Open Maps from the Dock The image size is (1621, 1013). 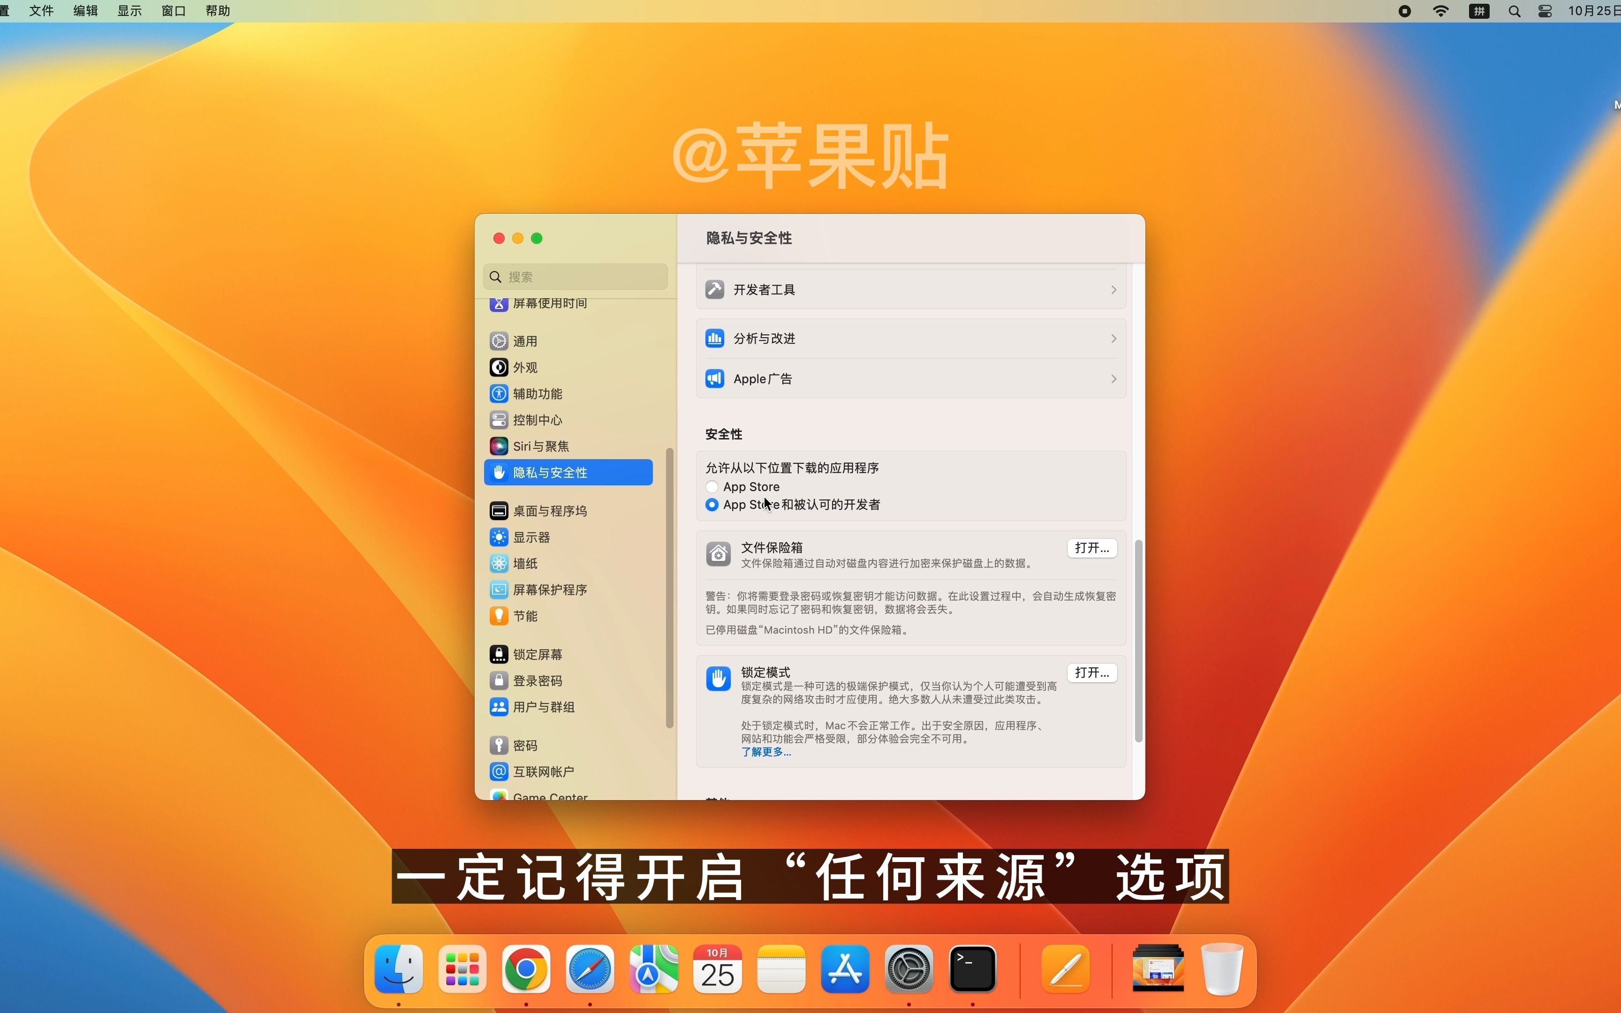[654, 969]
